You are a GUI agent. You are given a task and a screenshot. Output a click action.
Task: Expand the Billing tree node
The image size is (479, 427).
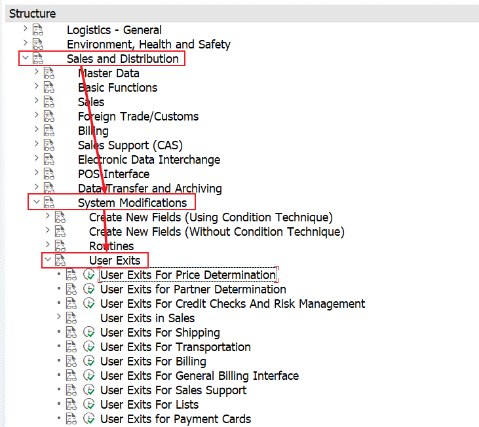(37, 129)
